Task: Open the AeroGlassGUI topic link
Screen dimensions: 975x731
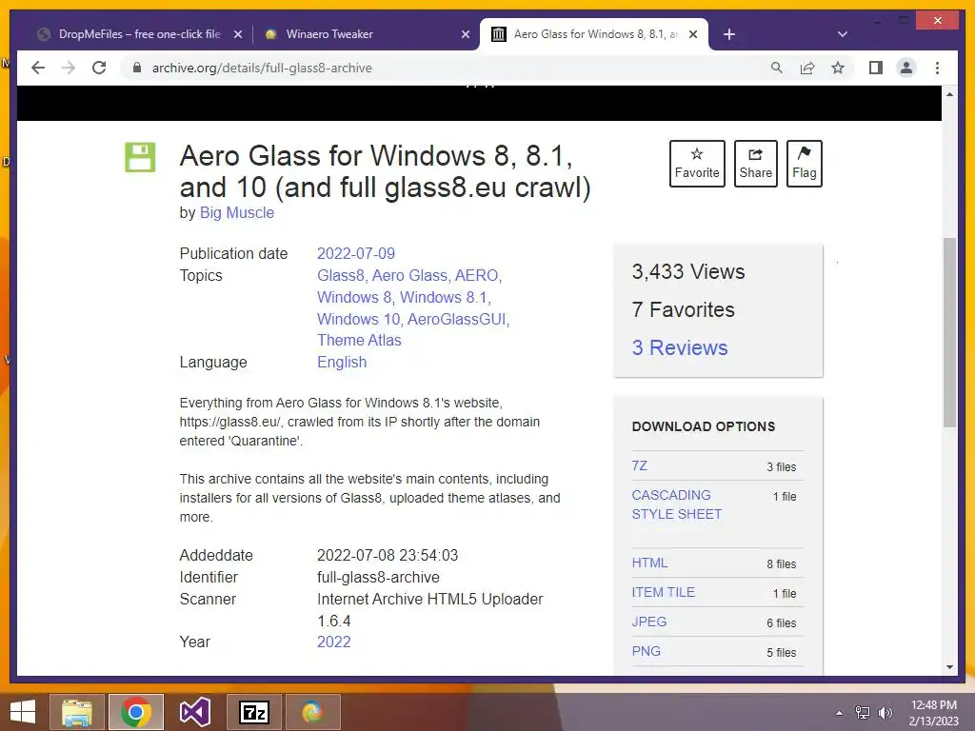Action: (456, 319)
